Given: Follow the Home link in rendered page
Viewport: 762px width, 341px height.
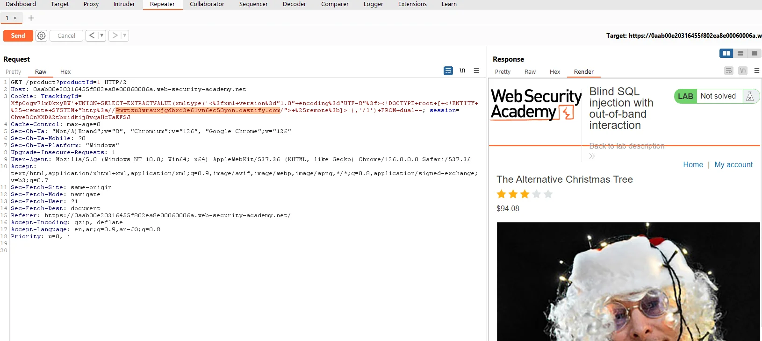Looking at the screenshot, I should tap(693, 165).
